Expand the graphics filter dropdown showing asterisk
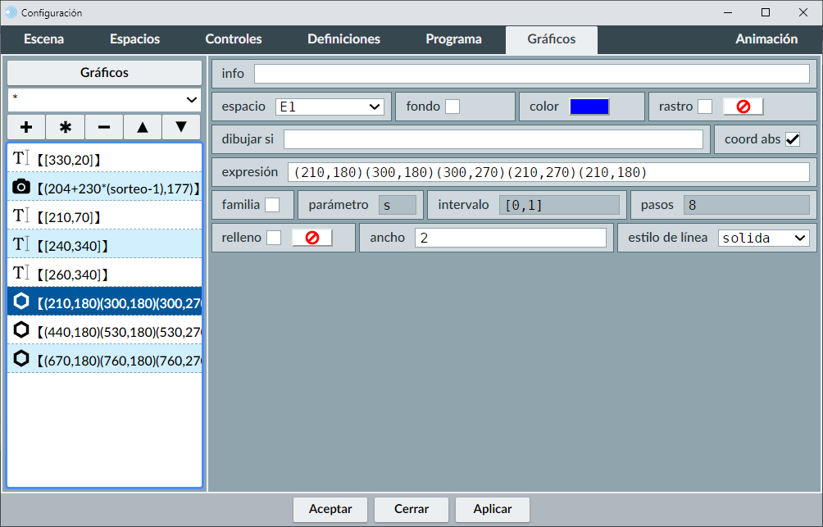823x527 pixels. tap(105, 99)
